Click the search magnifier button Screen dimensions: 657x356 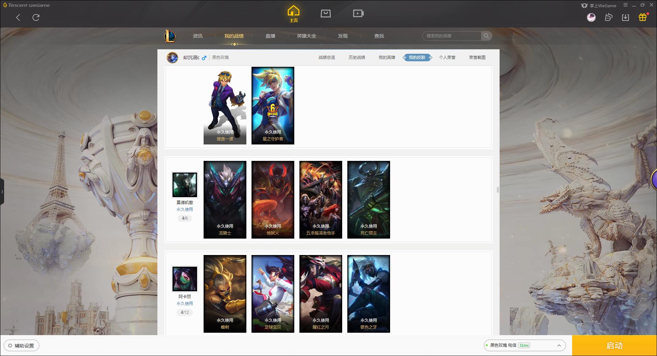tap(486, 36)
